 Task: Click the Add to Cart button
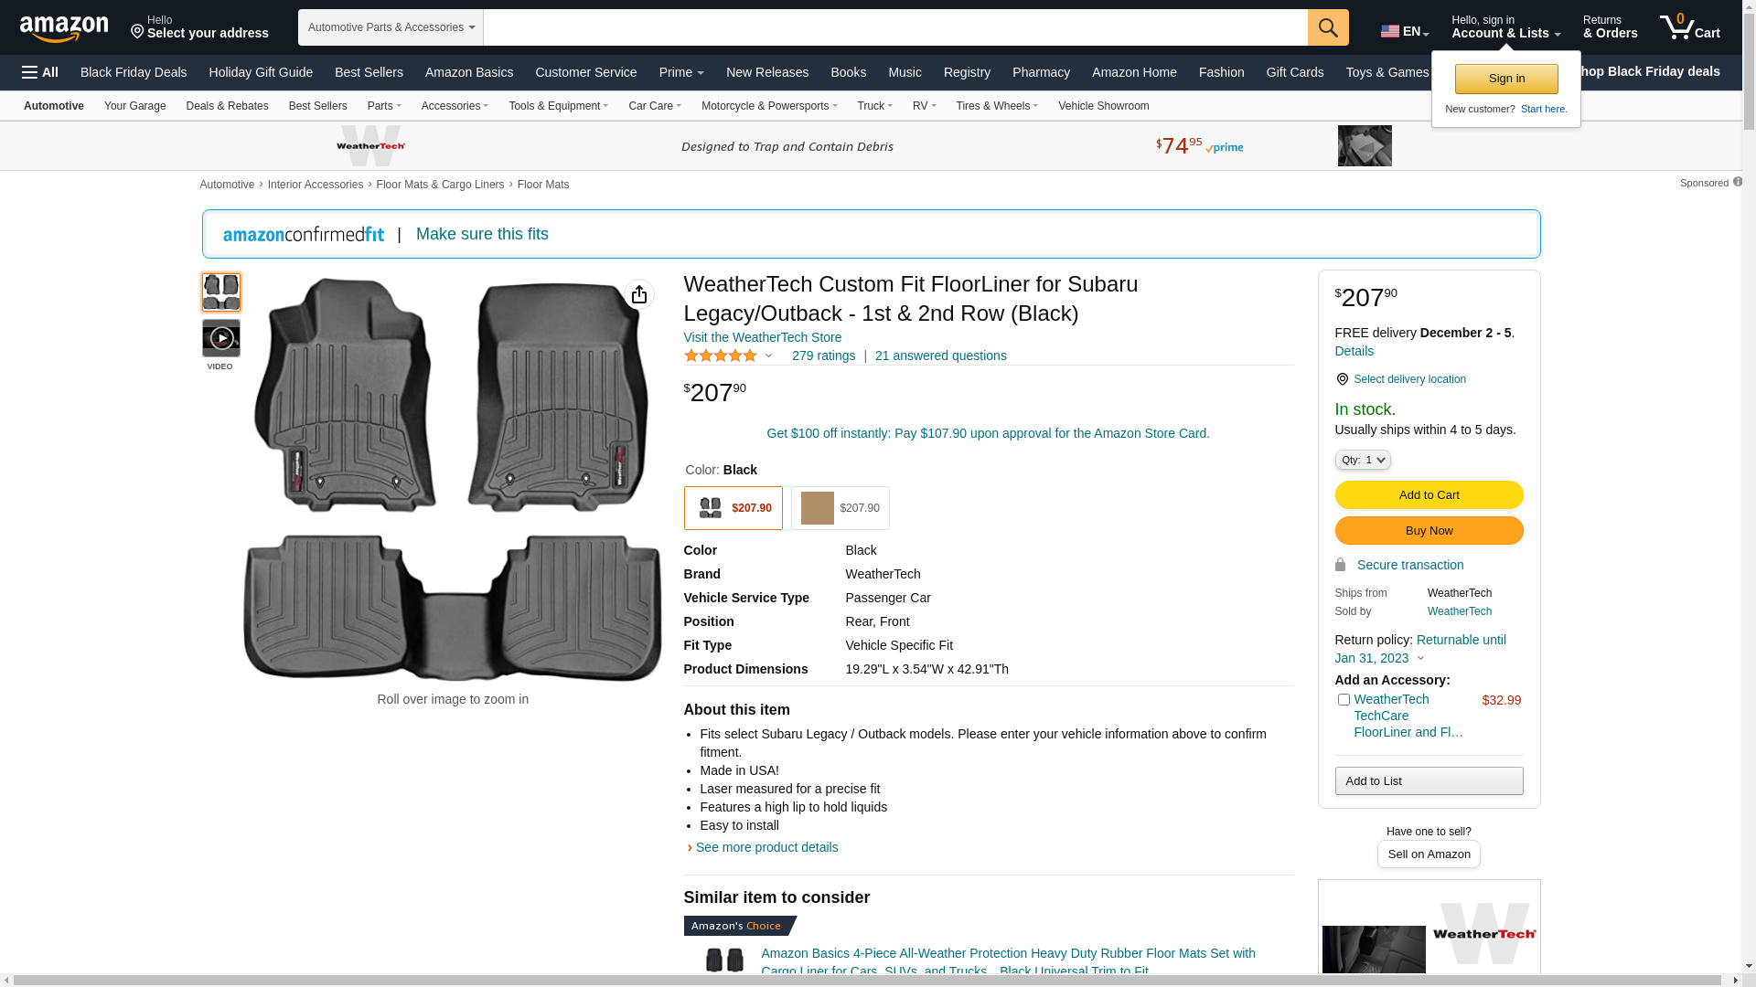1429,495
